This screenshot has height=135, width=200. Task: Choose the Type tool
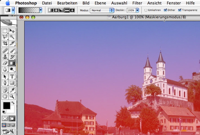[12, 77]
